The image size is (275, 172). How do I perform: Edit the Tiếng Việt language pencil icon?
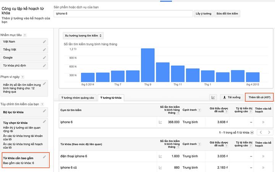point(44,50)
